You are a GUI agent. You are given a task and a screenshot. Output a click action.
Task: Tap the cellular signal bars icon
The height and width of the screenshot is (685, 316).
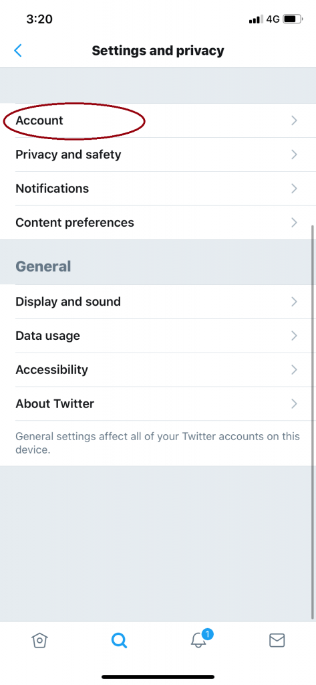(256, 19)
